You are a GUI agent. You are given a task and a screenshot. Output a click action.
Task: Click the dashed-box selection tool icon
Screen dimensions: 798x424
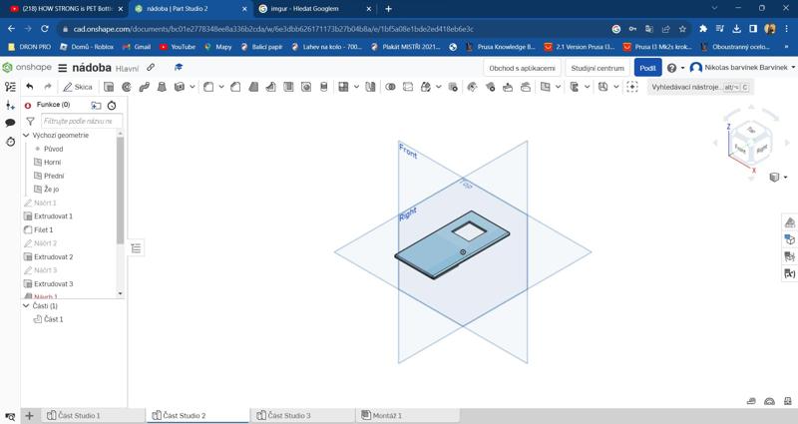pos(632,87)
